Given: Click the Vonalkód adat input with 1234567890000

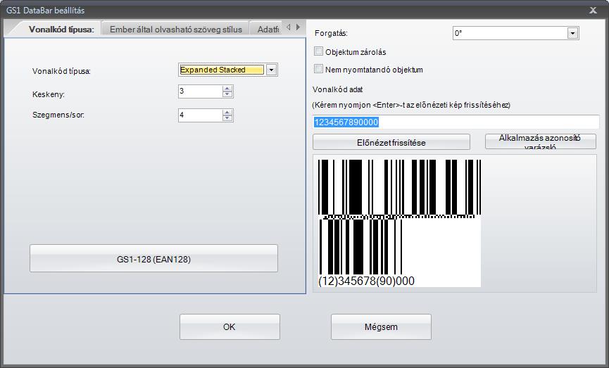Looking at the screenshot, I should (x=456, y=122).
